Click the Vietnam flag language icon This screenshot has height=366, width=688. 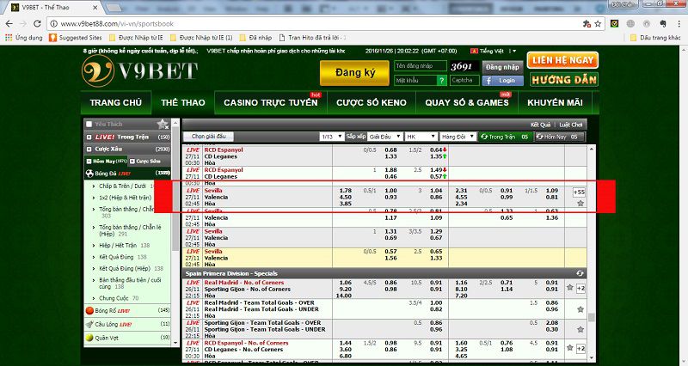(x=474, y=52)
